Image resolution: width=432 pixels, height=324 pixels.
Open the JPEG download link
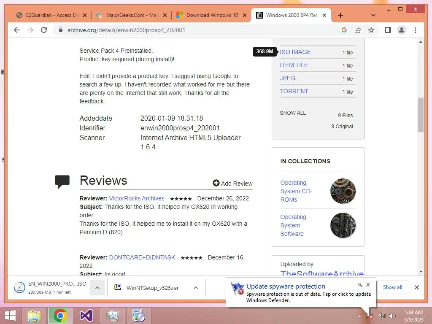[x=287, y=78]
